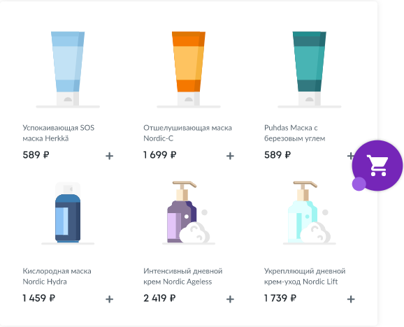Open the dark blue spray bottle image
The height and width of the screenshot is (327, 404).
click(68, 212)
